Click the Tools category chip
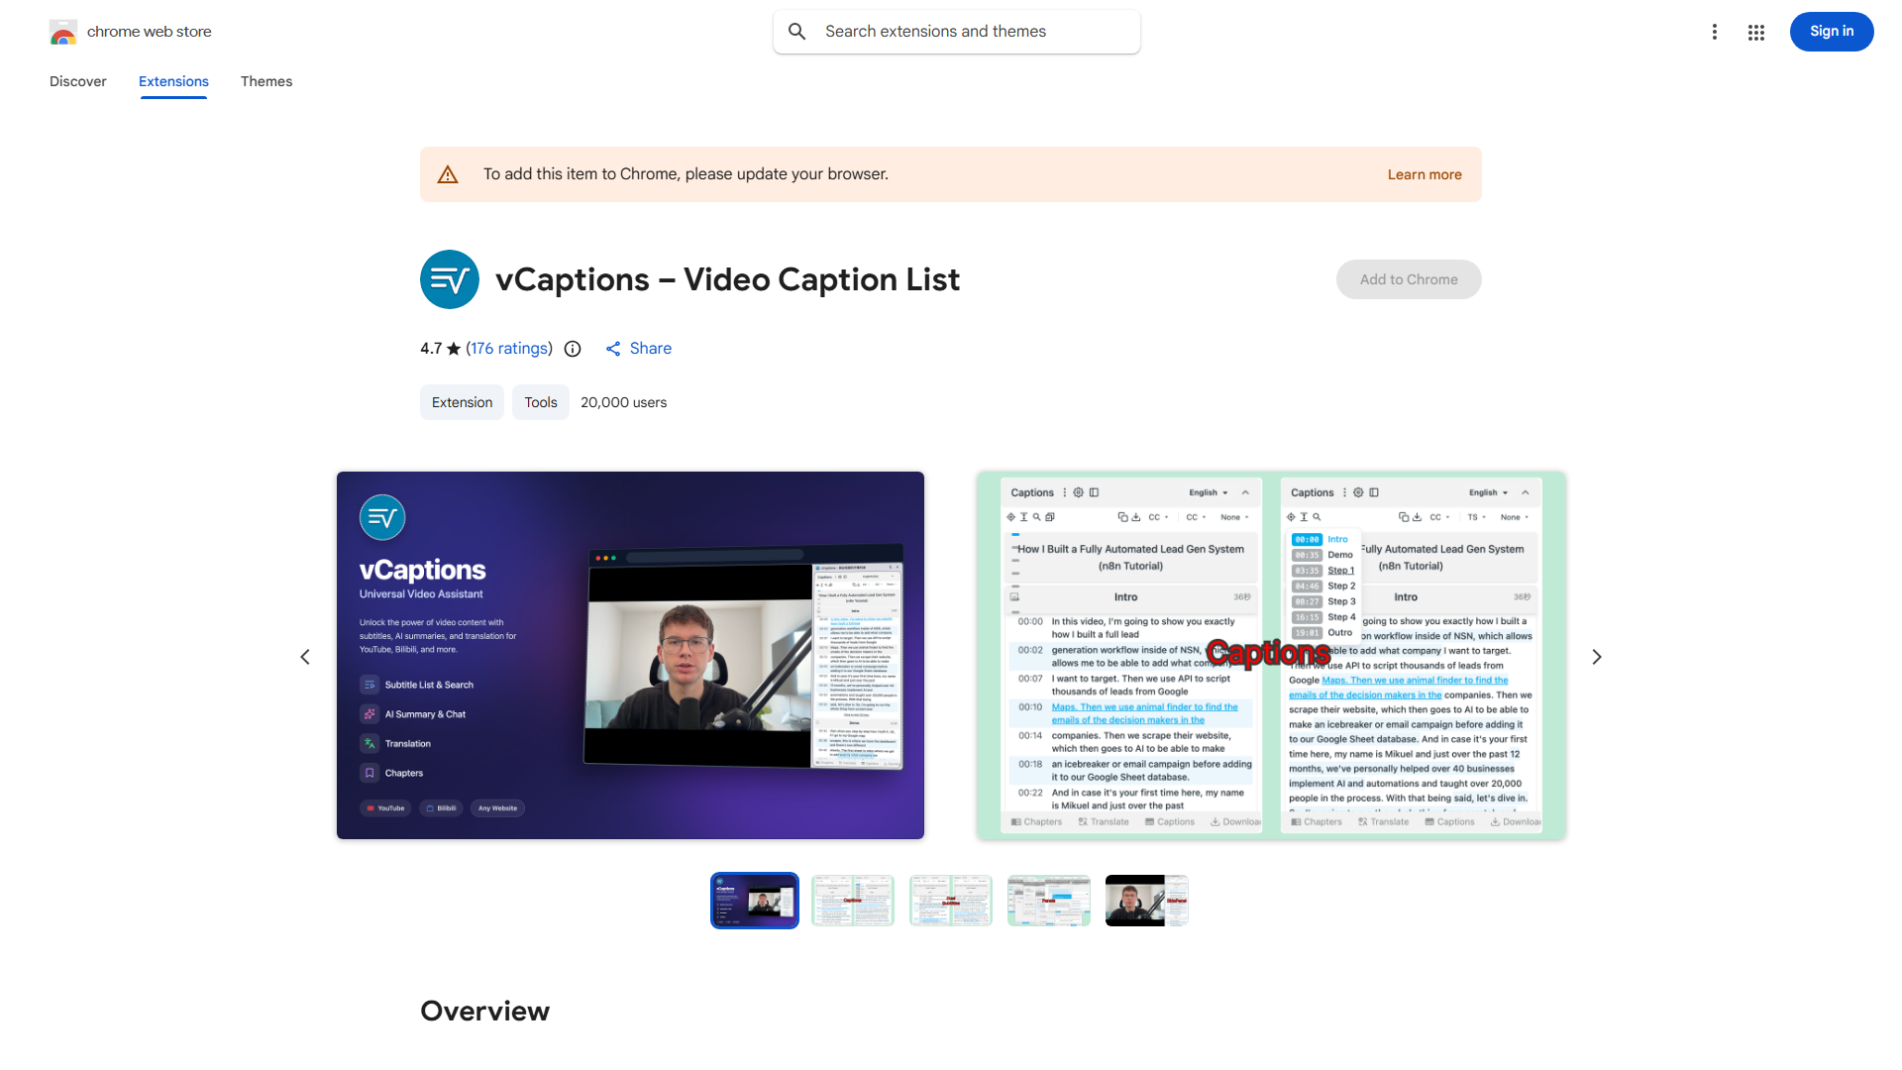The width and height of the screenshot is (1902, 1070). [x=541, y=402]
